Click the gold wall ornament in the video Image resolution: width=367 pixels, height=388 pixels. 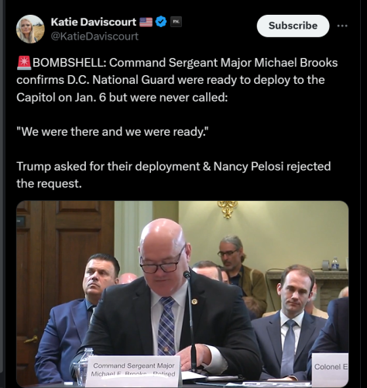(227, 209)
